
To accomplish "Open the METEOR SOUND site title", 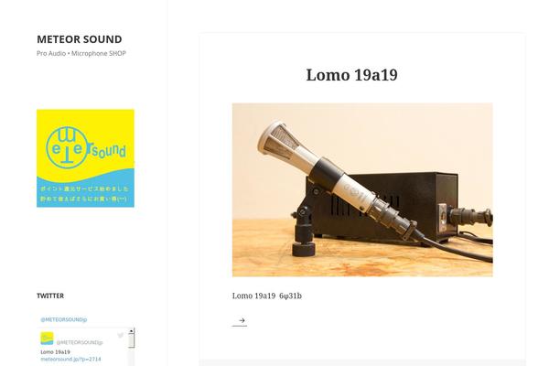I will pyautogui.click(x=80, y=39).
